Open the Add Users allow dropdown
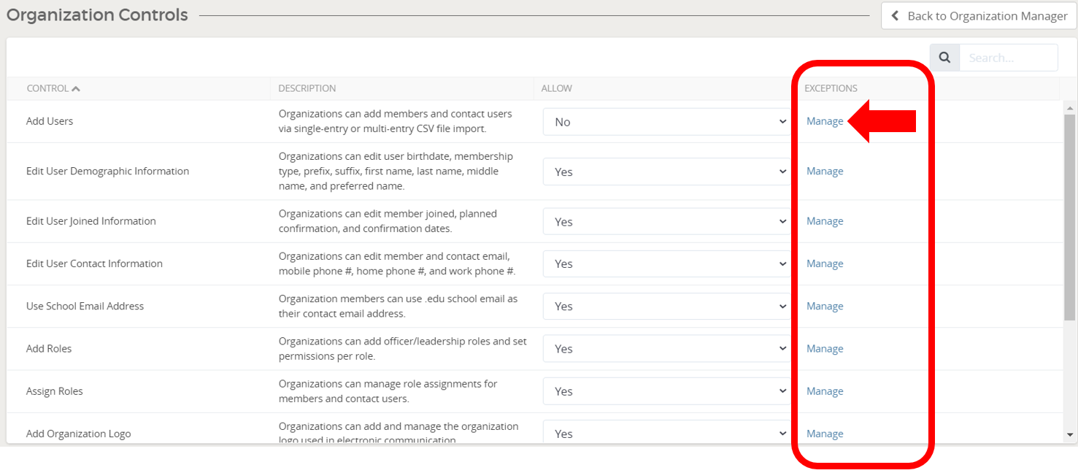The width and height of the screenshot is (1078, 473). (x=666, y=121)
